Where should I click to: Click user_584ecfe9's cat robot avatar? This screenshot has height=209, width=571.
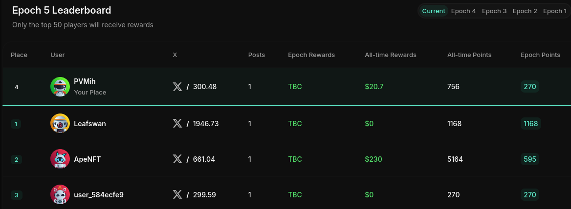tap(60, 194)
